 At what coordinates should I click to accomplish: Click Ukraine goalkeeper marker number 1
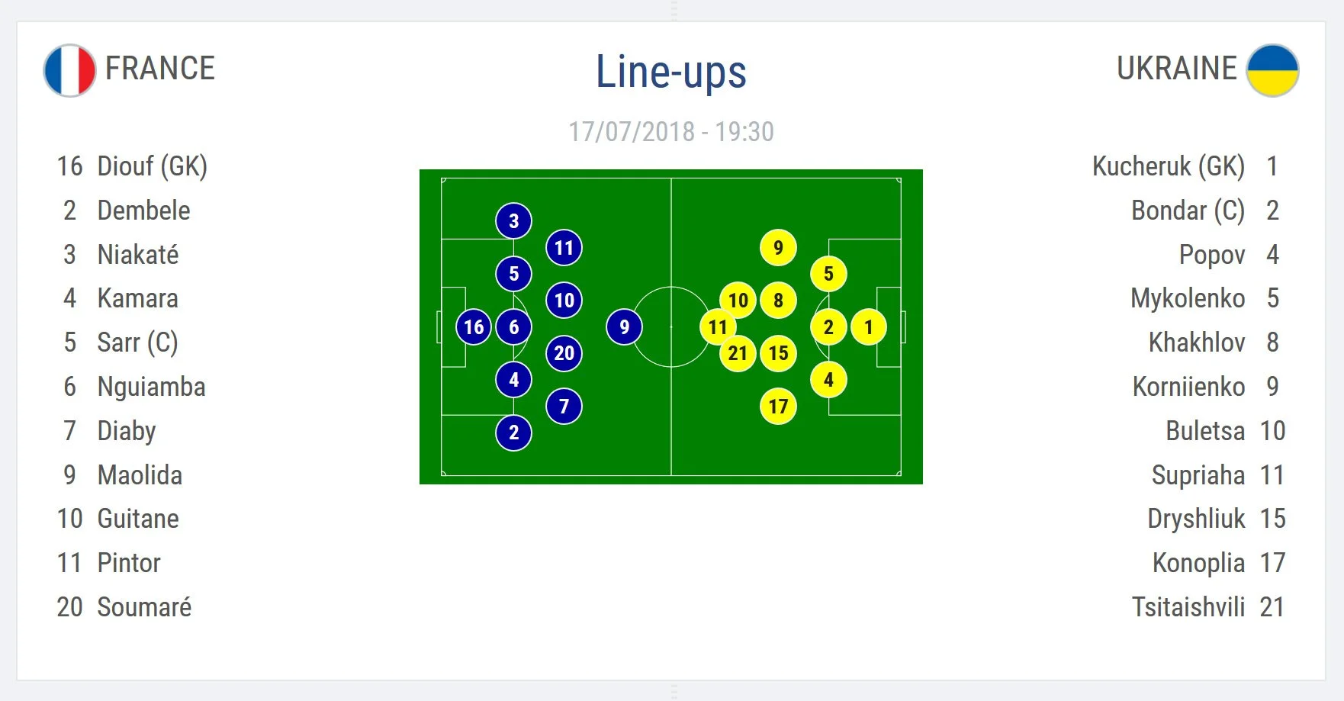point(868,327)
